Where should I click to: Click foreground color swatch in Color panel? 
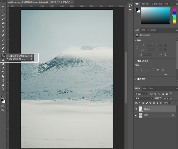137,9
